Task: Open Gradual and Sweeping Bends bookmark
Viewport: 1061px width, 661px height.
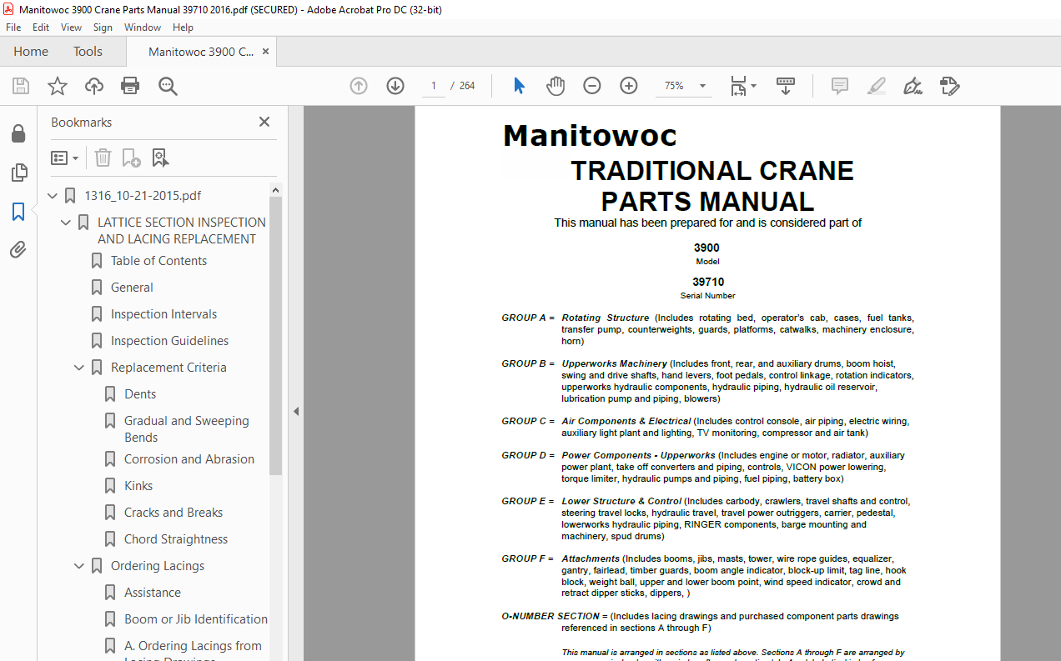Action: 187,429
